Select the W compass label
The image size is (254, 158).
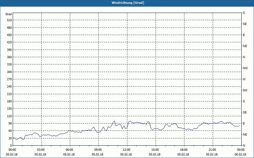point(244,79)
